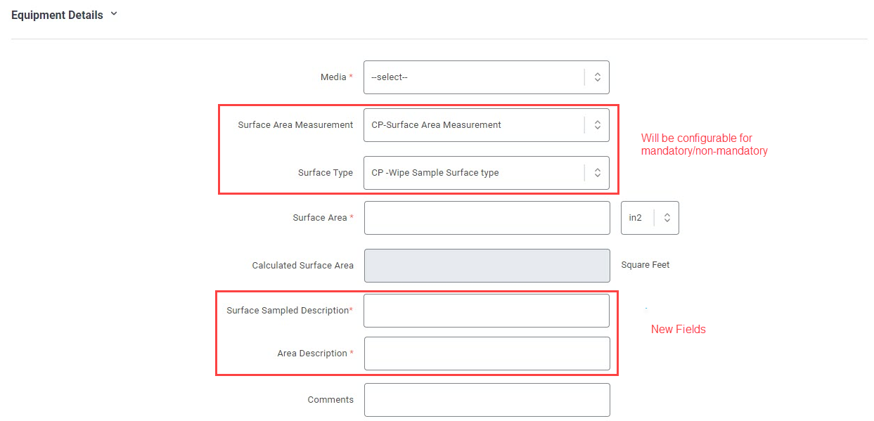Click into the Comments text box
This screenshot has height=421, width=874.
coord(487,400)
